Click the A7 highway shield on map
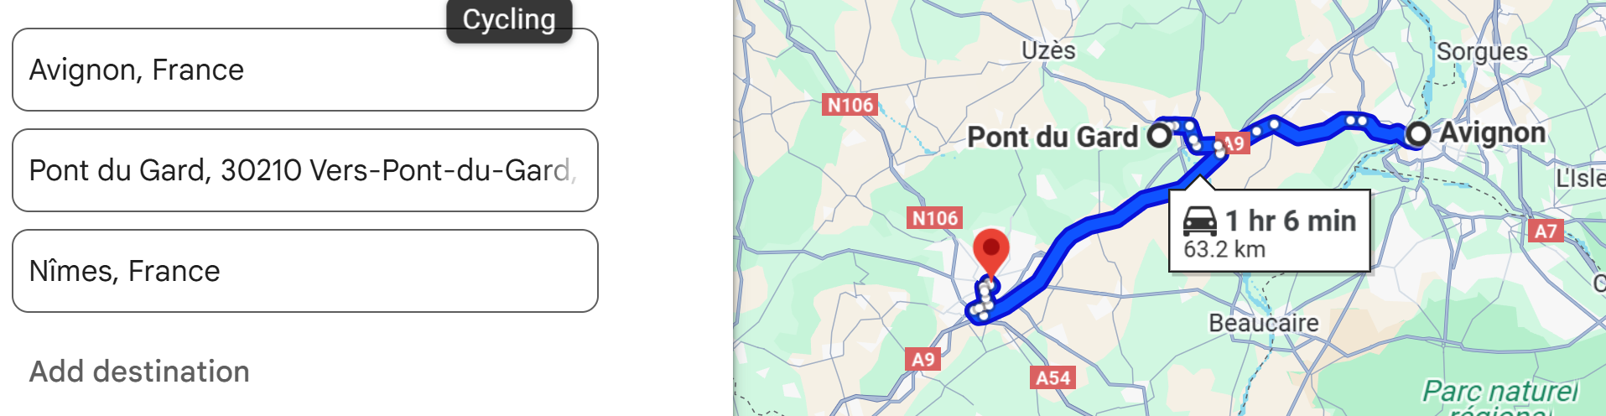Screen dimensions: 1606x416 [1546, 231]
